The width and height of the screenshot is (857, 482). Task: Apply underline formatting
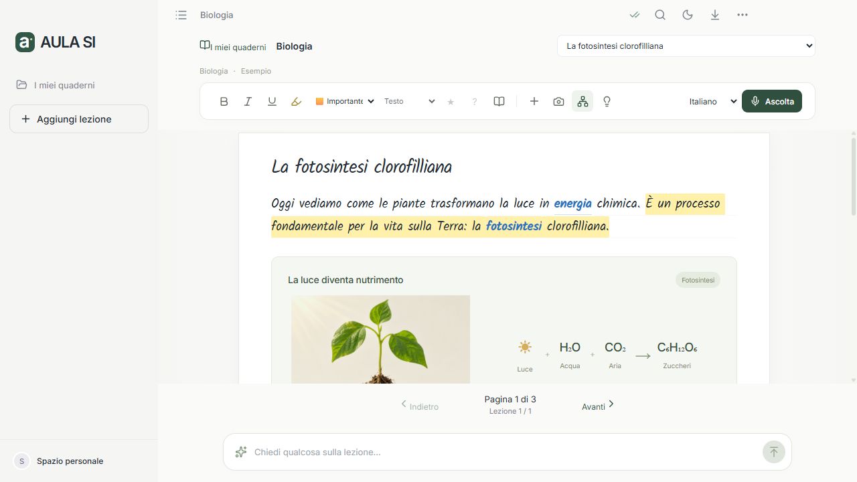272,101
